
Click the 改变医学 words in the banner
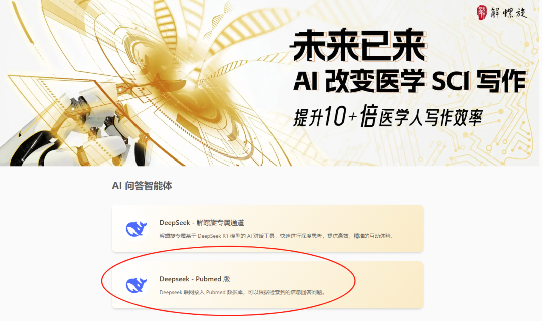pos(375,82)
